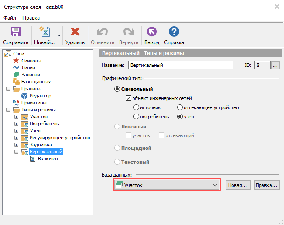This screenshot has height=225, width=284.
Task: Click the Задвижка folder icon
Action: pyautogui.click(x=24, y=145)
